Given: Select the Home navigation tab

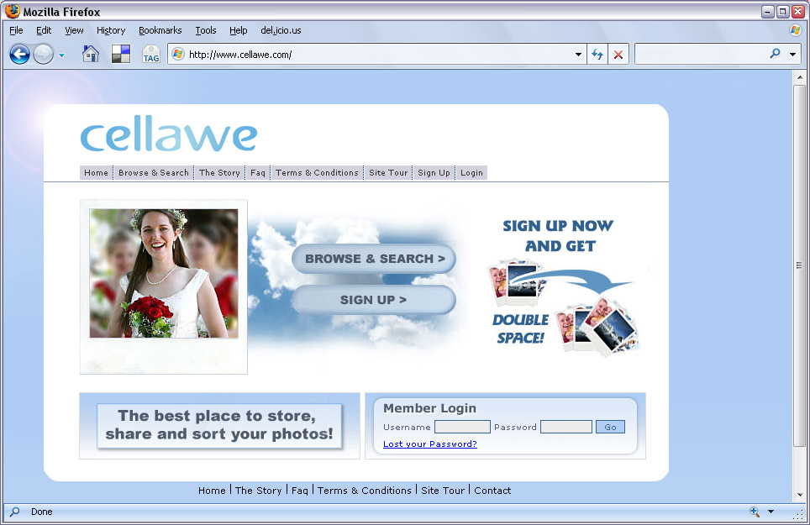Looking at the screenshot, I should coord(96,172).
